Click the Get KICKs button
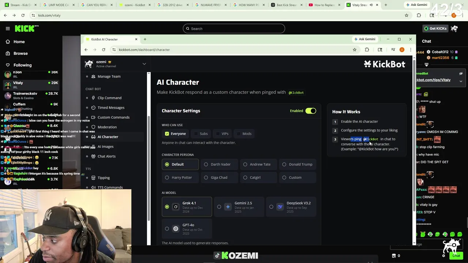Image resolution: width=468 pixels, height=263 pixels. pyautogui.click(x=435, y=28)
